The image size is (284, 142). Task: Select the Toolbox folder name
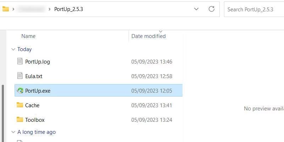click(x=35, y=120)
